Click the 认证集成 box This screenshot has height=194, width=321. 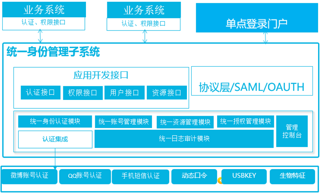[x=55, y=140]
